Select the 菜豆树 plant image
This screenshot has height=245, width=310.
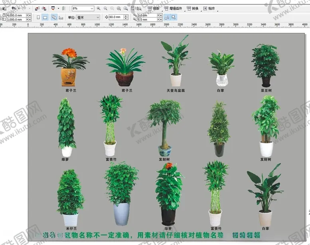[x=266, y=65]
